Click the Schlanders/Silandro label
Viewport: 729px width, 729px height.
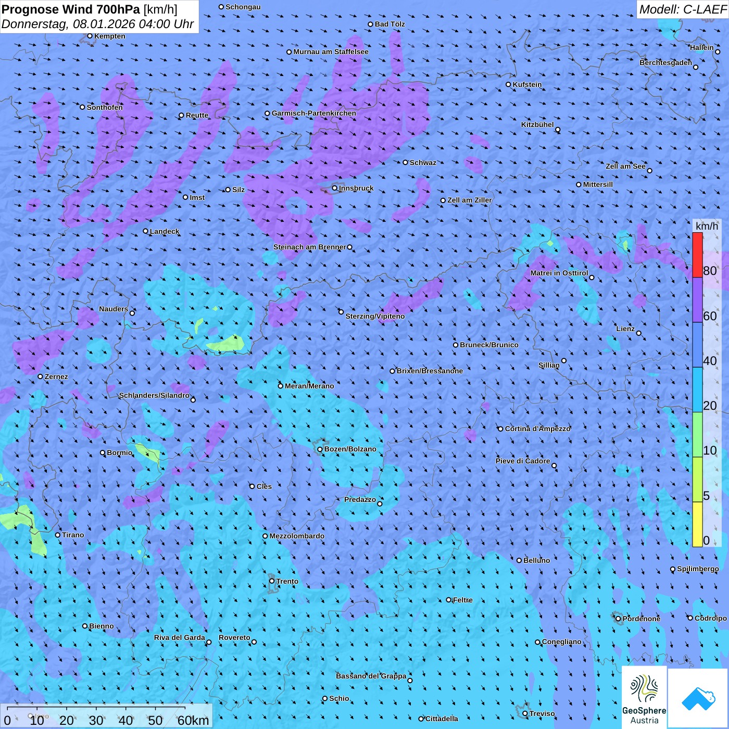(x=155, y=395)
